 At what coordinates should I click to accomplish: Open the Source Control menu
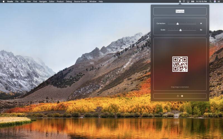tap(81, 1)
